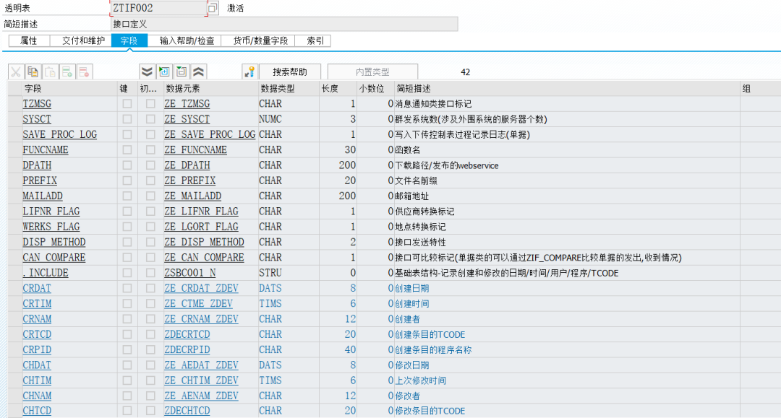781x418 pixels.
Task: Open structure ZSBC001_N link
Action: click(x=190, y=273)
